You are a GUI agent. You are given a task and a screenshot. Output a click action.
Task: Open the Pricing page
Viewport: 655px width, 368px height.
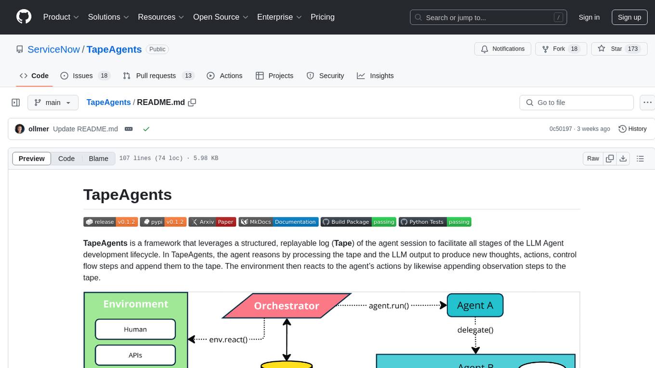click(323, 17)
